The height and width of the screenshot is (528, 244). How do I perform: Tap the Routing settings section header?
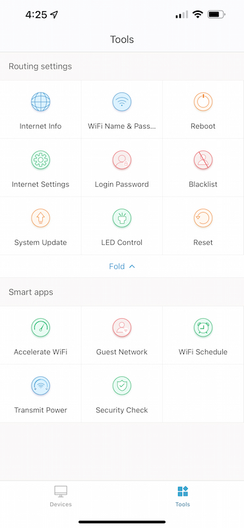coord(40,67)
